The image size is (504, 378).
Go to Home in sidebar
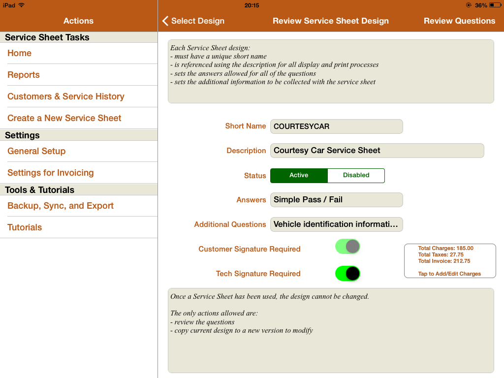20,53
